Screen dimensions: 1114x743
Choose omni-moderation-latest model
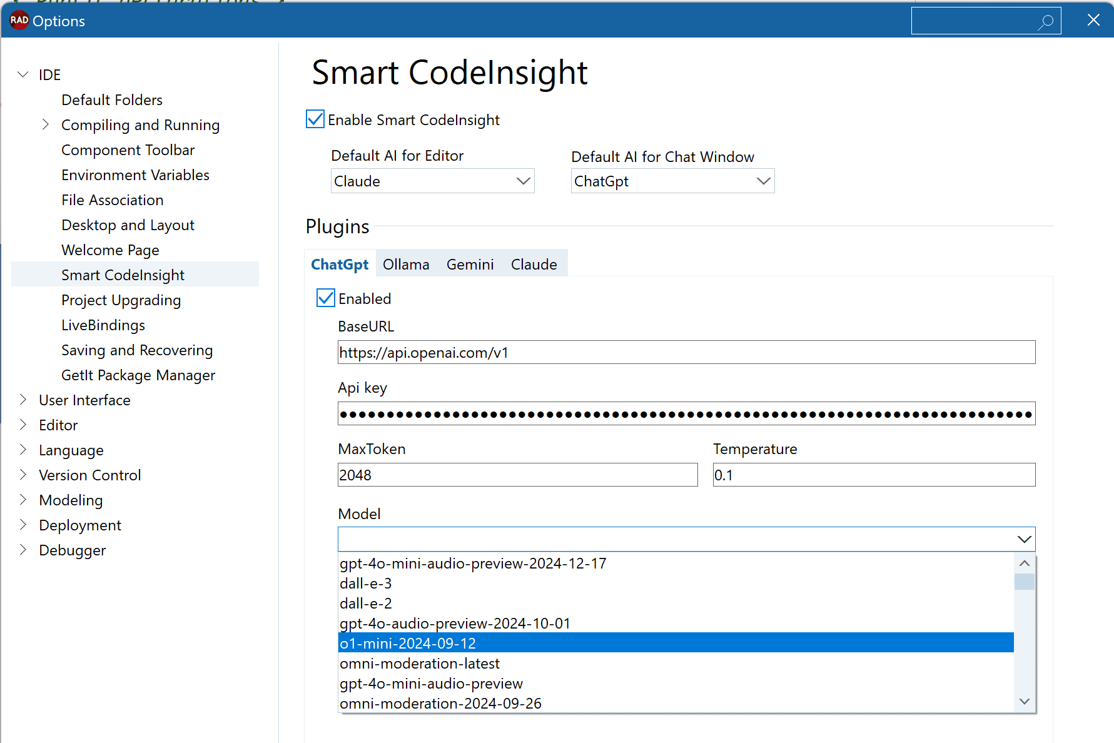pyautogui.click(x=676, y=664)
